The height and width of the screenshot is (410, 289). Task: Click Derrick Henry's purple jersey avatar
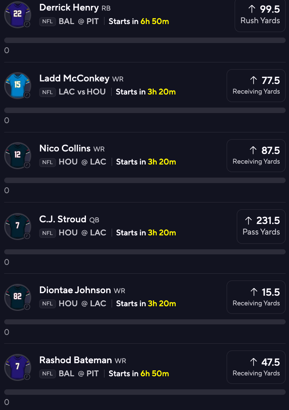click(x=18, y=14)
